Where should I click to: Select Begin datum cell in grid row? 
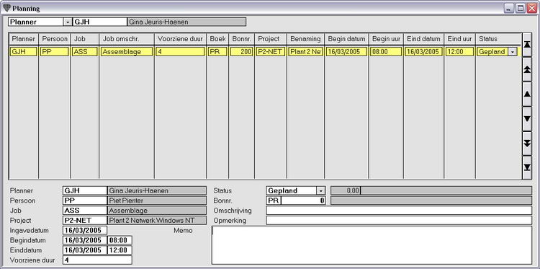click(x=347, y=52)
